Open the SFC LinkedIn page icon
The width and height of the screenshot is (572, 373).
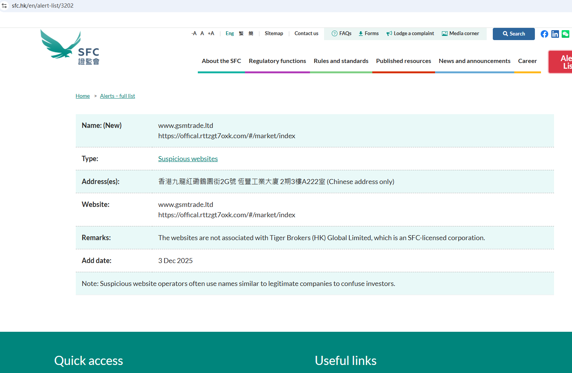click(x=555, y=34)
